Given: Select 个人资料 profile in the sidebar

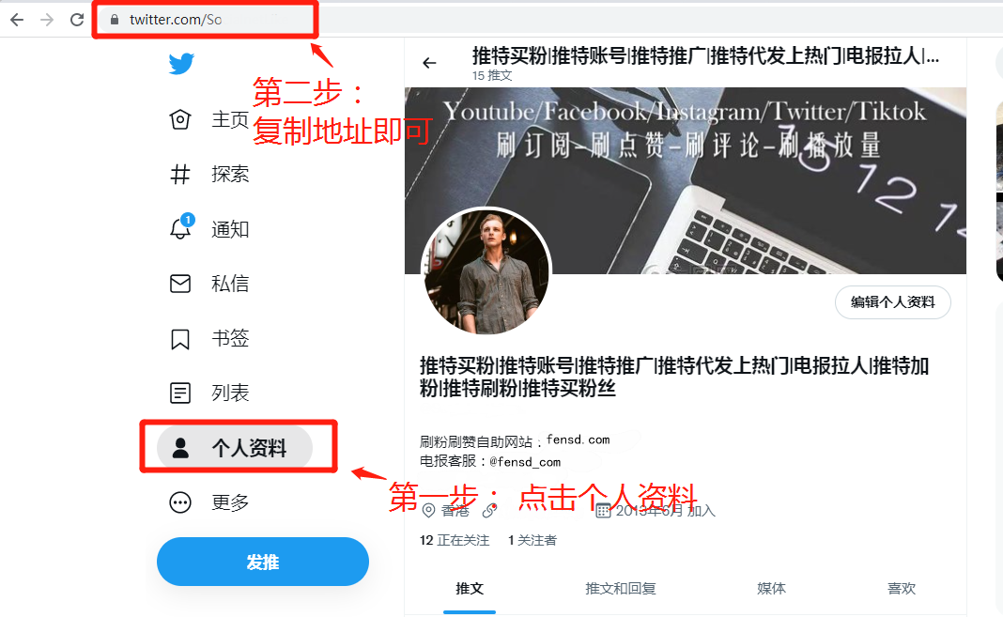Looking at the screenshot, I should tap(234, 448).
